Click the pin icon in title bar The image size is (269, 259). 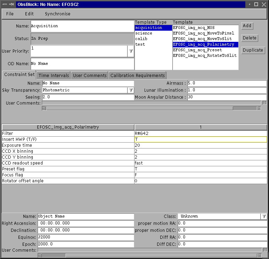11,5
